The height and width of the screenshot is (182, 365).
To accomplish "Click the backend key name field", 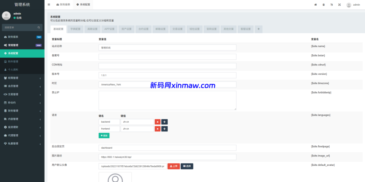I will [109, 122].
